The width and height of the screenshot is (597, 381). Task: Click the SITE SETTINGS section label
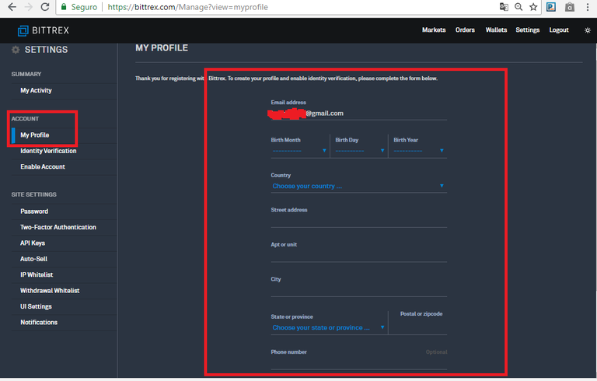[34, 194]
